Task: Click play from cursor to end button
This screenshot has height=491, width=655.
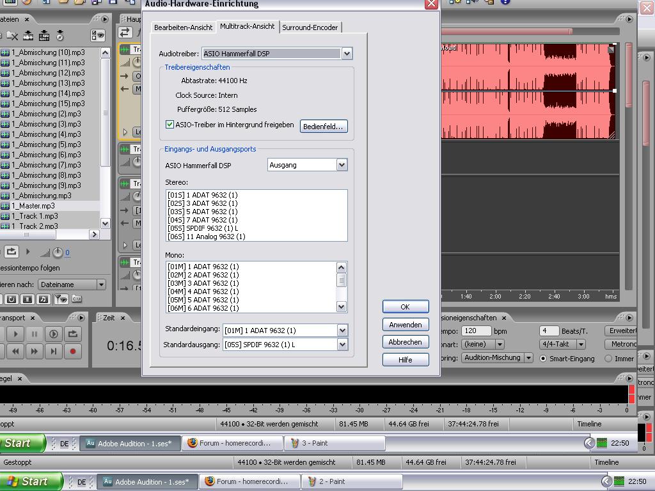Action: [x=54, y=334]
